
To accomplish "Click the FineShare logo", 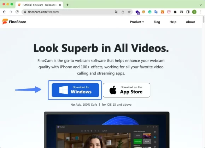I will coord(14,21).
